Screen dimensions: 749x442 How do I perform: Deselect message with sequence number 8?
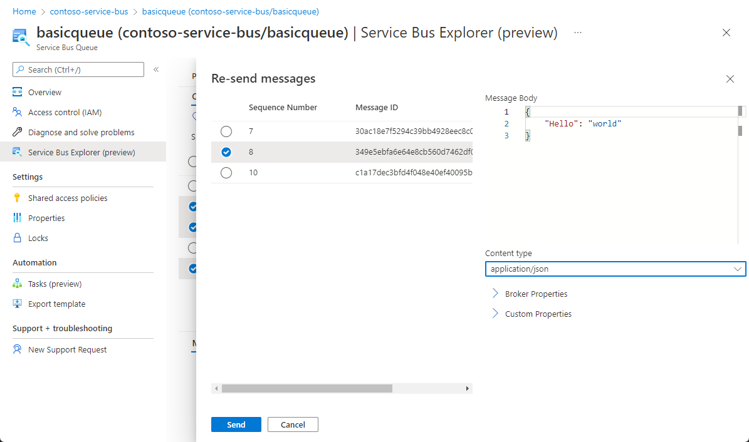tap(226, 152)
